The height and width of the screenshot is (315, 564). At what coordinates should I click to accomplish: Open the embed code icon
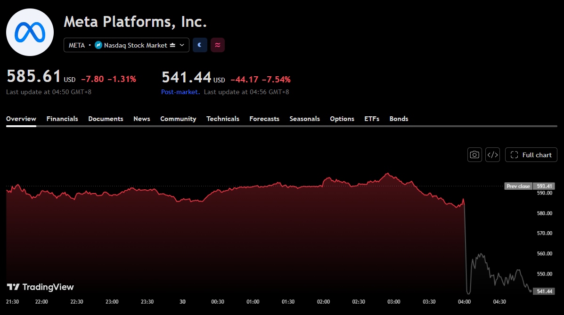[x=492, y=154]
